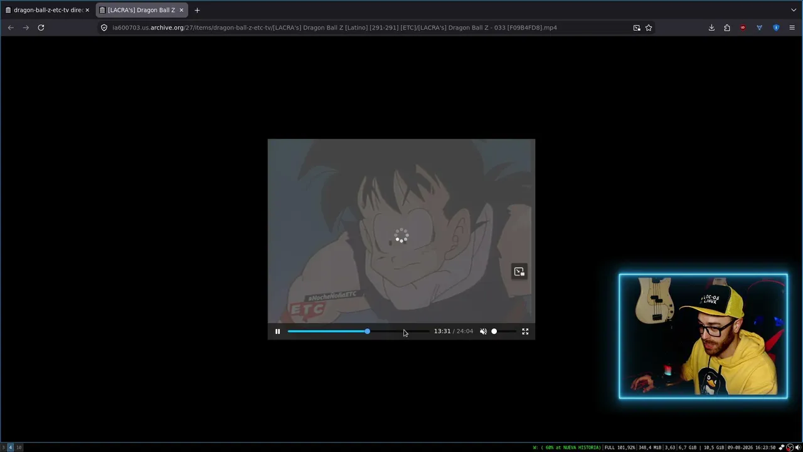
Task: Seek along the video progress bar
Action: 358,331
